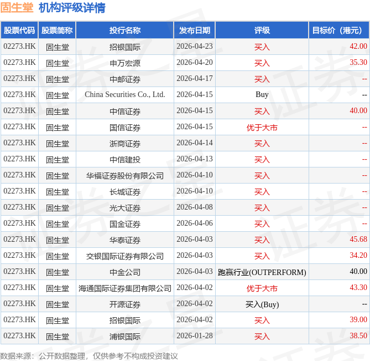Viewport: 370px width, 361px height.
Task: Click target price 45.68
Action: pyautogui.click(x=358, y=240)
